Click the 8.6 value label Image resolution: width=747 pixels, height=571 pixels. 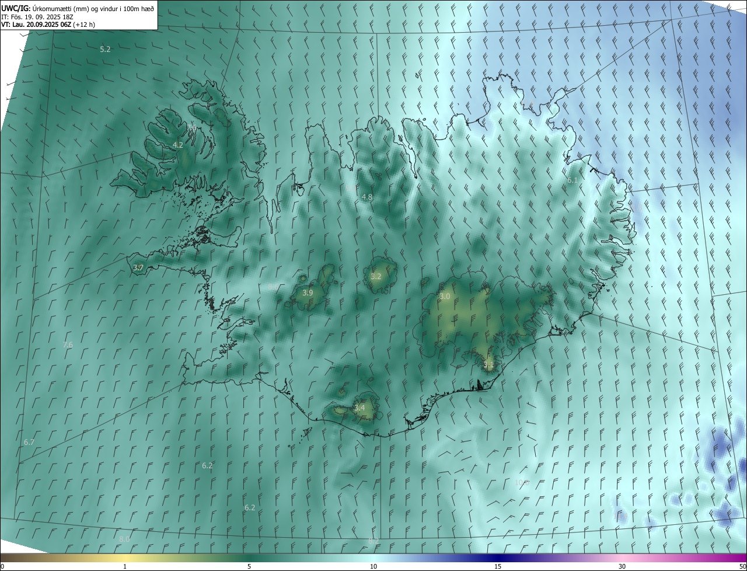pyautogui.click(x=273, y=287)
